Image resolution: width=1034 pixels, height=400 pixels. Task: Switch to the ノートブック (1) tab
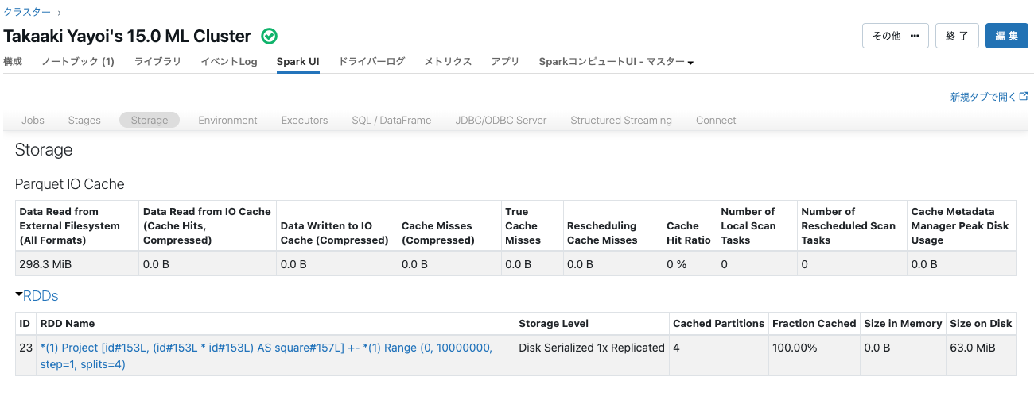[78, 62]
